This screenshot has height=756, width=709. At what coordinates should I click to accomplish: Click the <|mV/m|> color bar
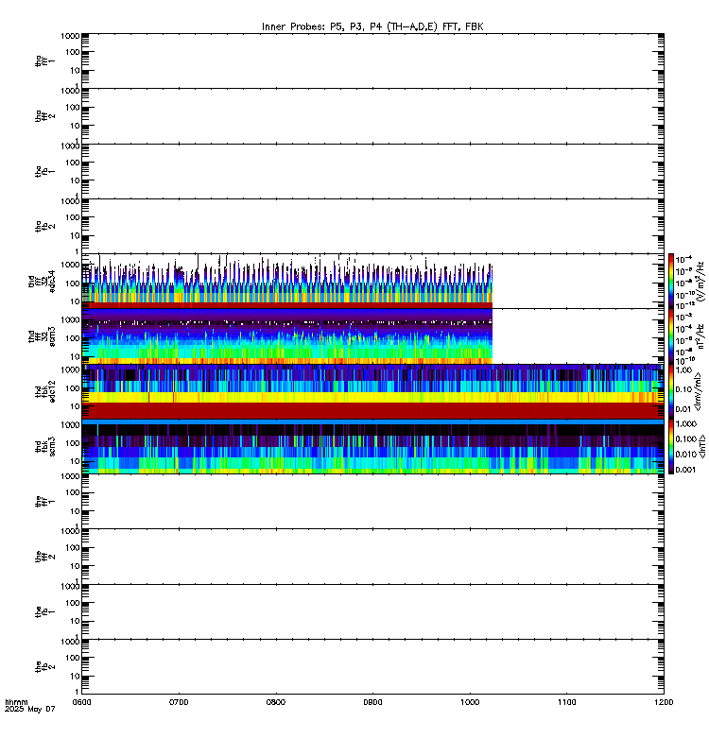tap(671, 391)
